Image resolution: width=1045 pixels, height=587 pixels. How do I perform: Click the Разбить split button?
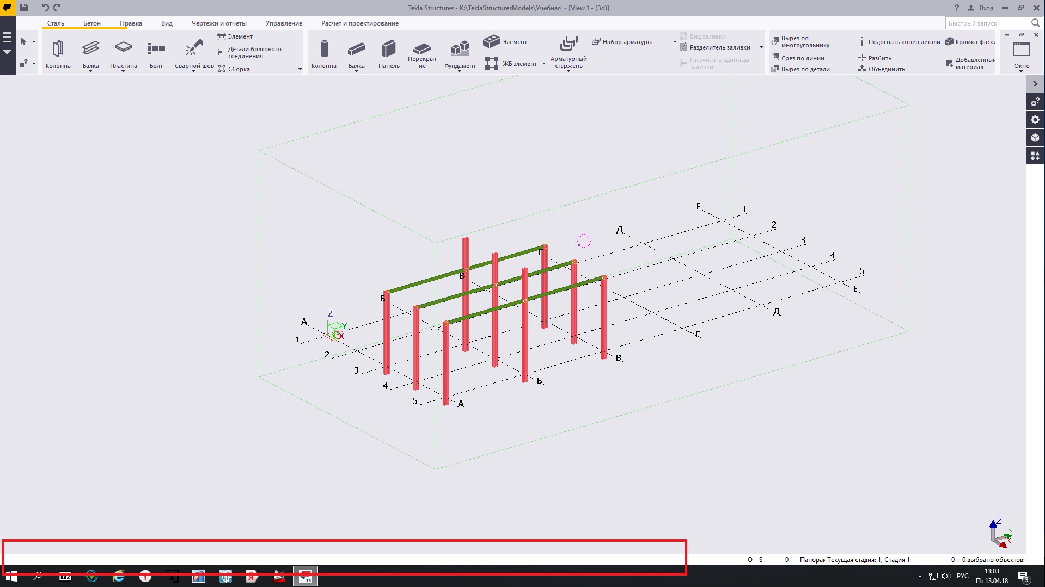[875, 58]
